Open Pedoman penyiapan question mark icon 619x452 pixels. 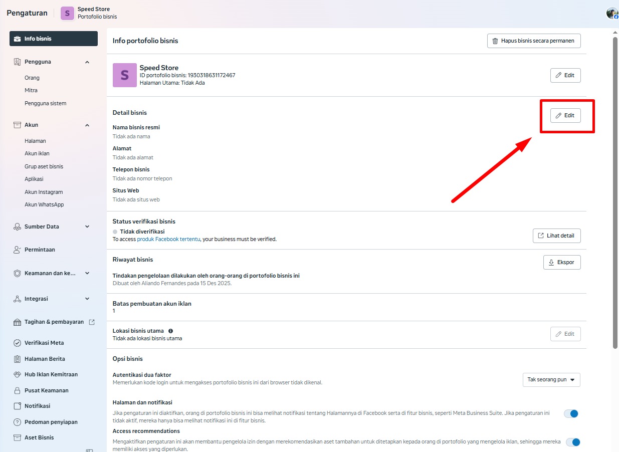(x=17, y=422)
